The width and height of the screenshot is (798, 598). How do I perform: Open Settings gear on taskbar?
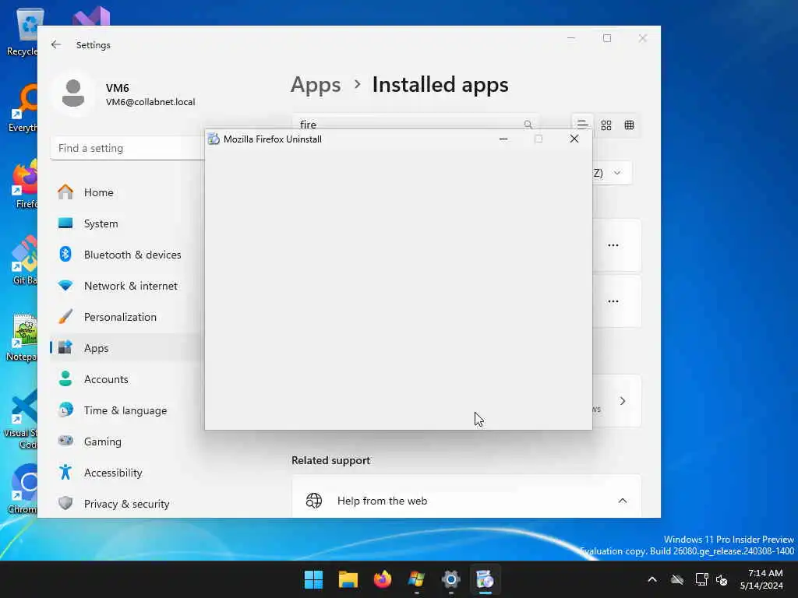(451, 579)
